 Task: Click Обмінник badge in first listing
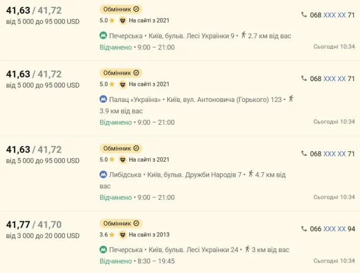(x=121, y=9)
